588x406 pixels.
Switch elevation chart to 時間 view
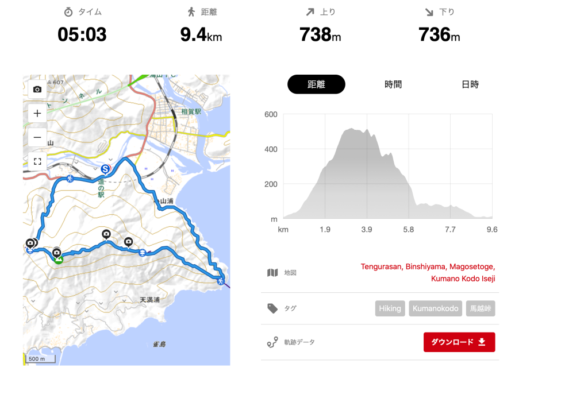393,84
